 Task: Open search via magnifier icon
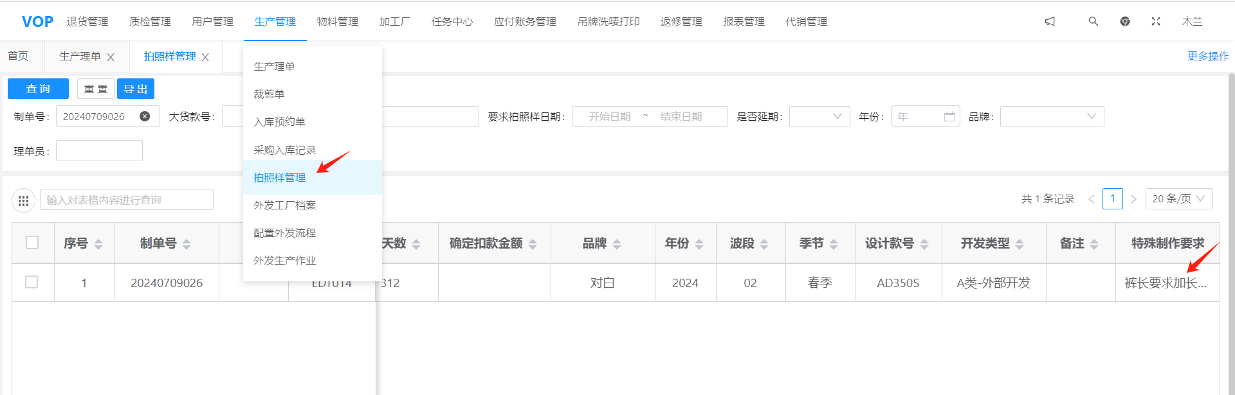coord(1093,21)
